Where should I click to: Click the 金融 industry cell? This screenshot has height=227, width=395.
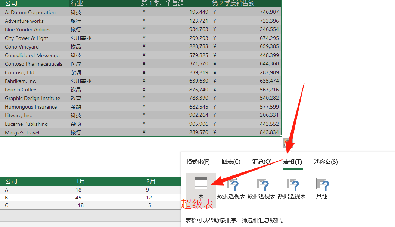coord(75,106)
